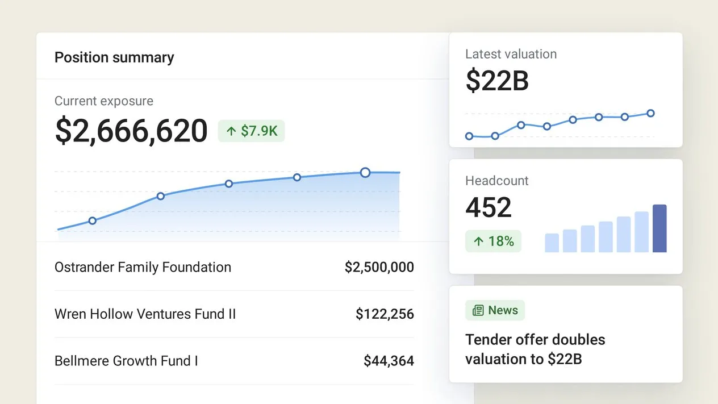The image size is (718, 404).
Task: Open the Bellmere Growth Fund I row
Action: click(x=234, y=361)
